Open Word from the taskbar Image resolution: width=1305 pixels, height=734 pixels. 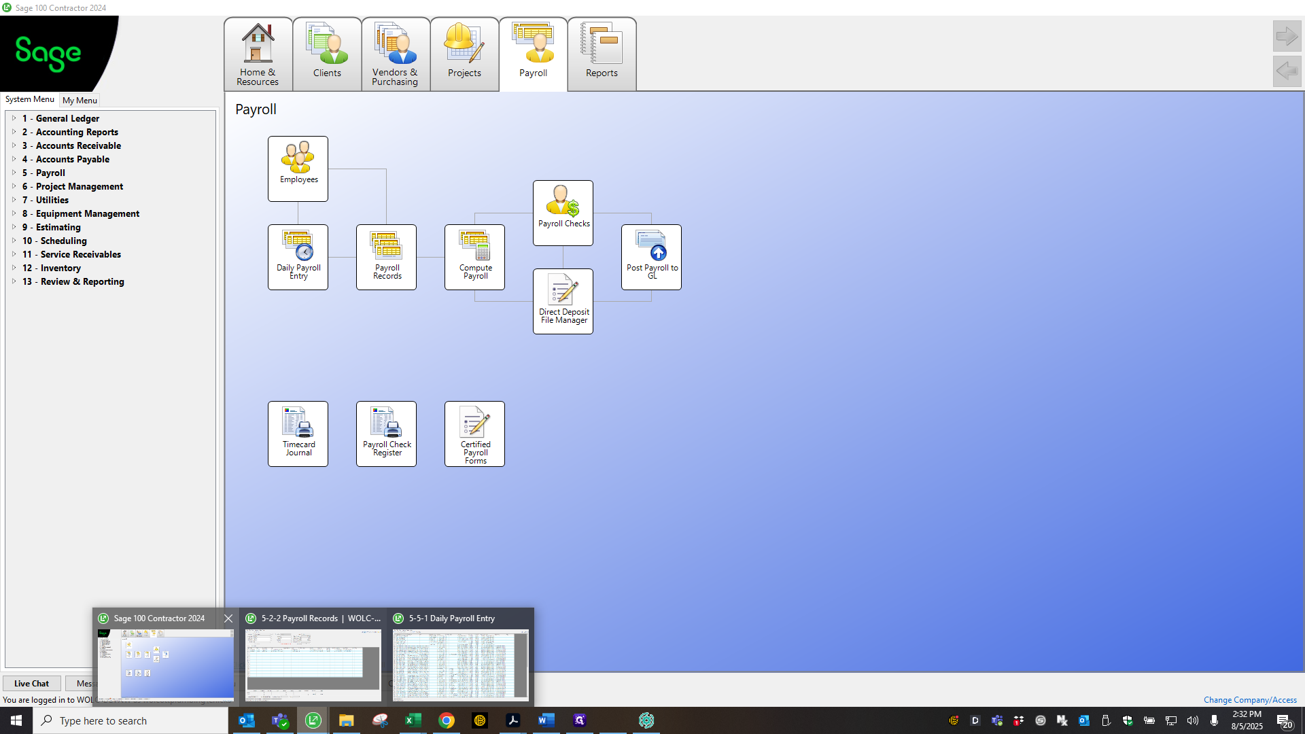546,720
